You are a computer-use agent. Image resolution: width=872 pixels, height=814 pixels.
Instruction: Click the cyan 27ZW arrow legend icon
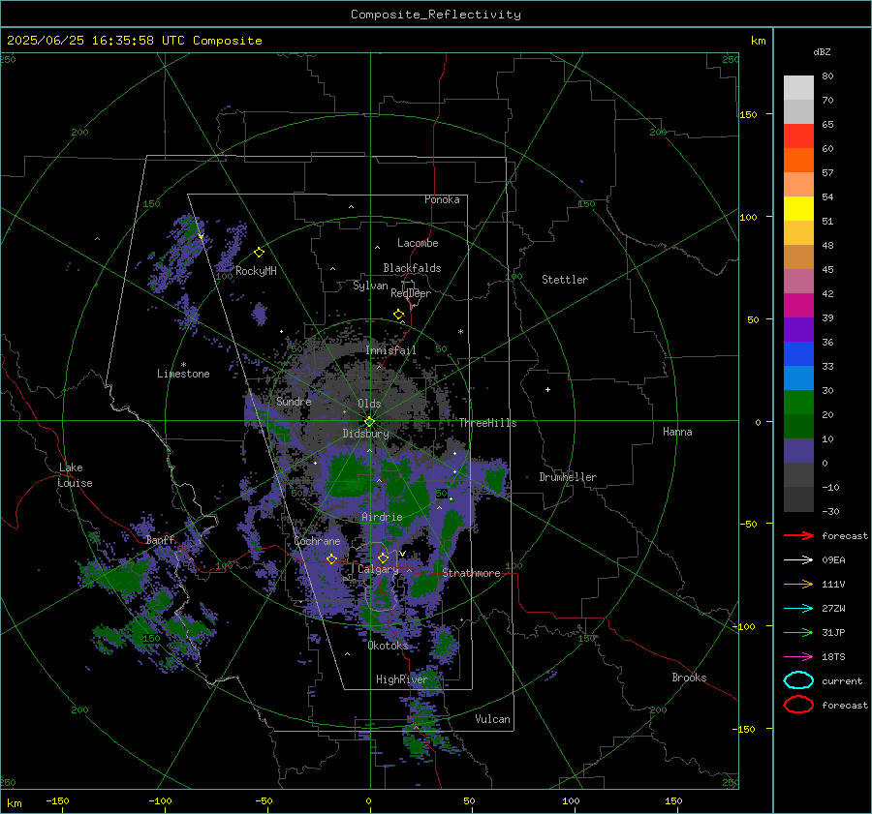click(x=798, y=609)
